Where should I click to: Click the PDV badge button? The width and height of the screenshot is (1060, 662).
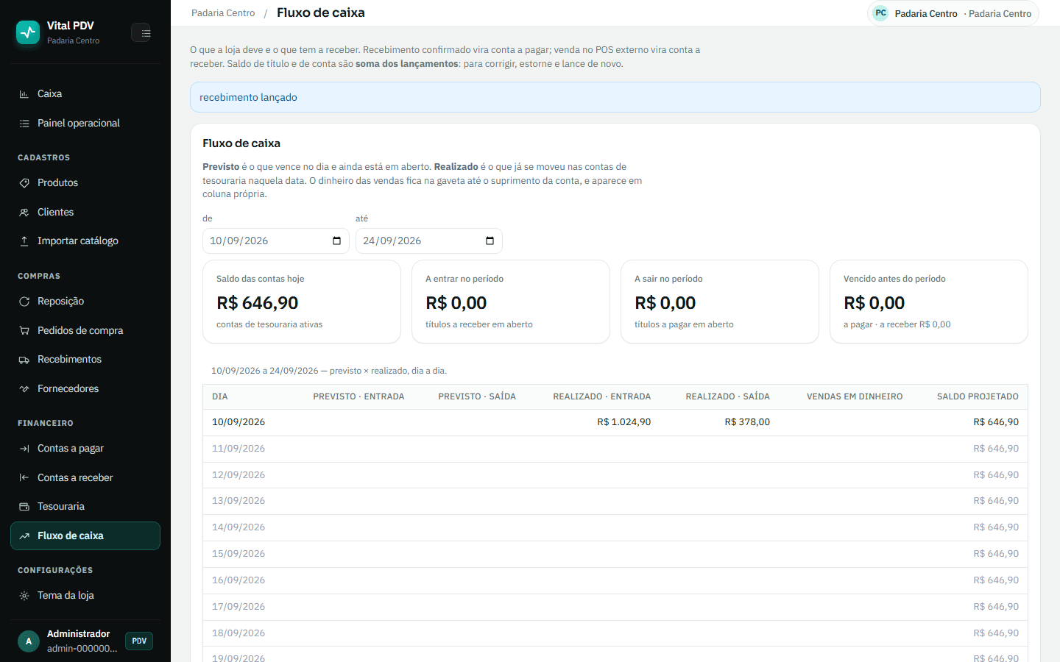[x=139, y=641]
